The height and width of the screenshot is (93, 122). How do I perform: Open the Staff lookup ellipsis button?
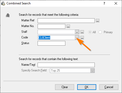tap(82, 32)
